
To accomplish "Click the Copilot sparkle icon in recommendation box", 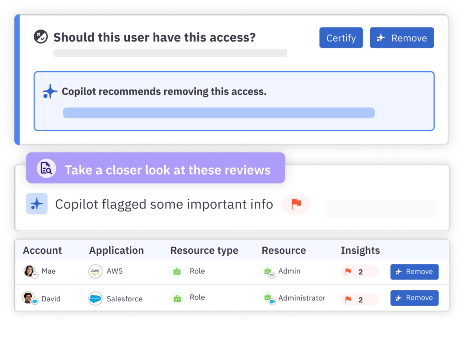I will coord(50,91).
